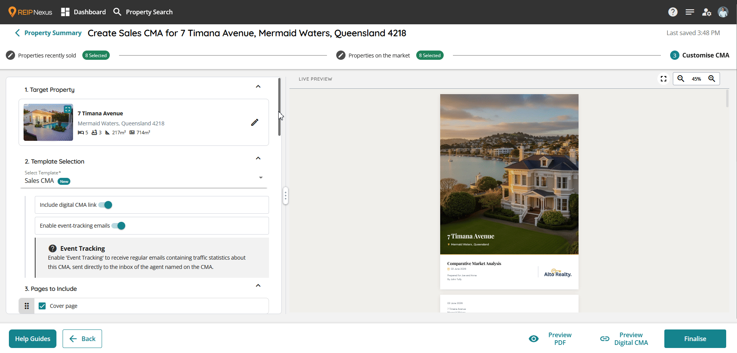Toggle Include digital CMA link switch

click(x=106, y=205)
